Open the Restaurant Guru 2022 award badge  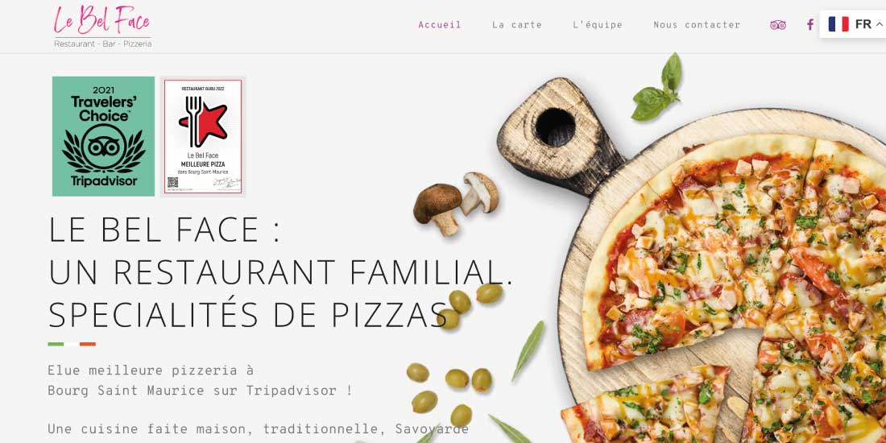point(203,137)
